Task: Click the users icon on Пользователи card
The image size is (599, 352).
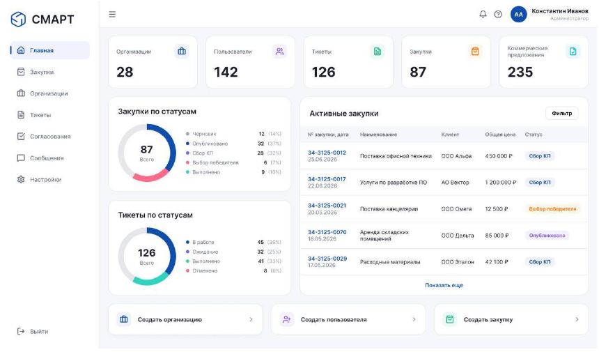Action: (281, 51)
